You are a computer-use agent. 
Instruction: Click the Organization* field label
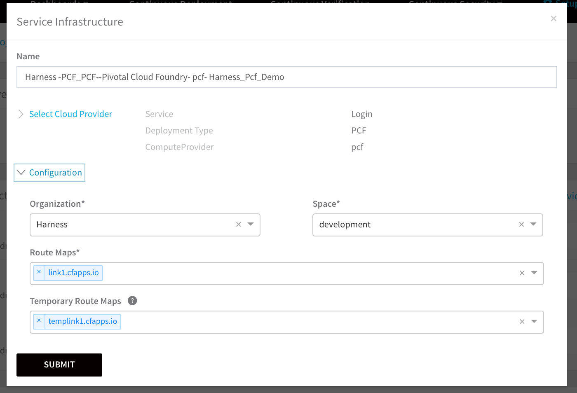pos(57,204)
